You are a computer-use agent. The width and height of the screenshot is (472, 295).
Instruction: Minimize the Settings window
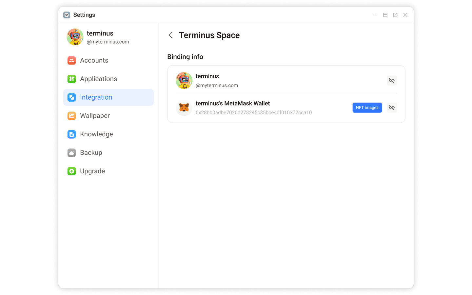click(375, 15)
